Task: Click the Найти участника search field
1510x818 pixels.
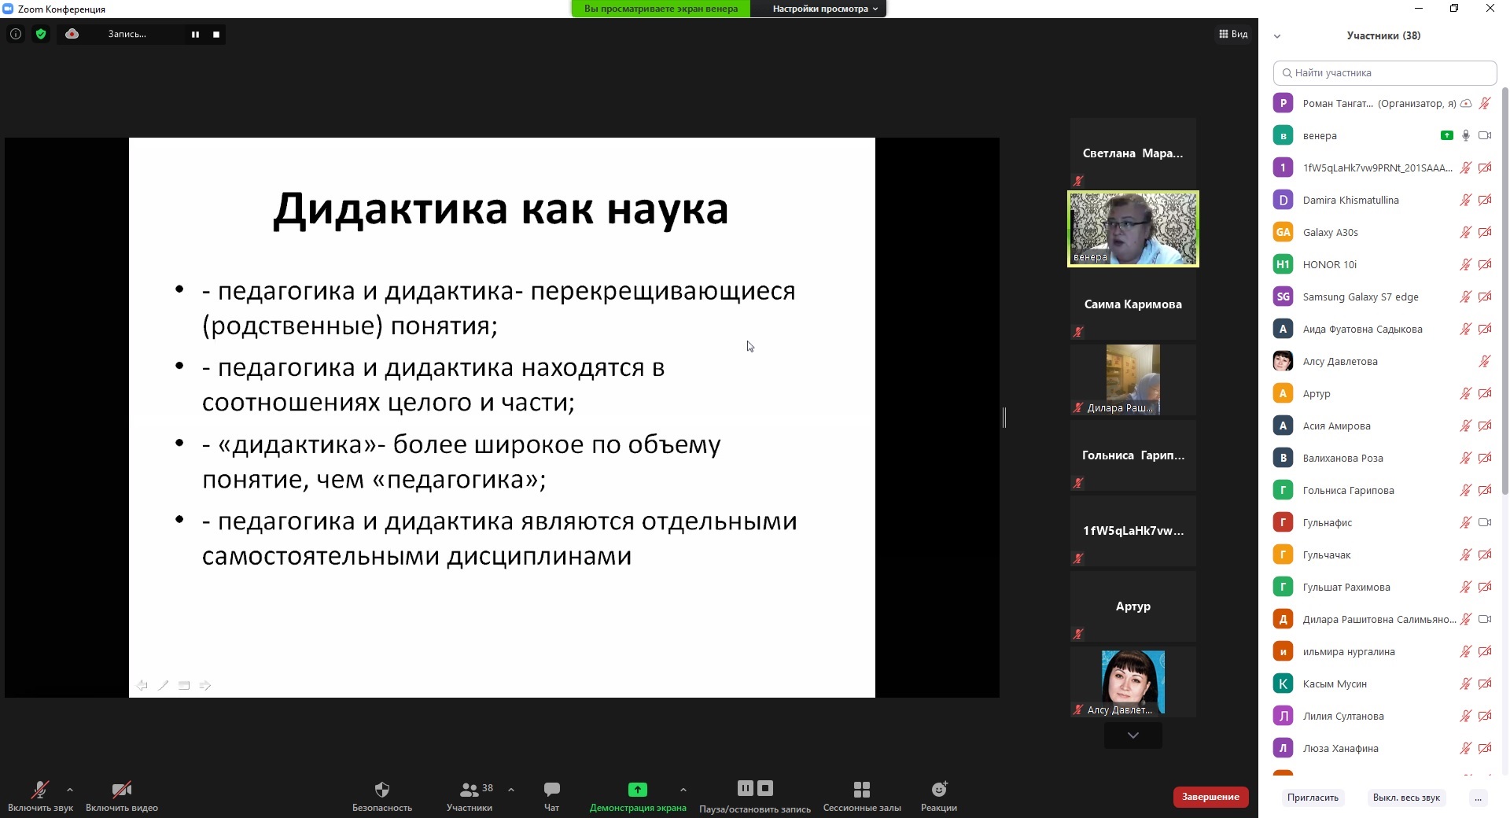Action: tap(1385, 72)
